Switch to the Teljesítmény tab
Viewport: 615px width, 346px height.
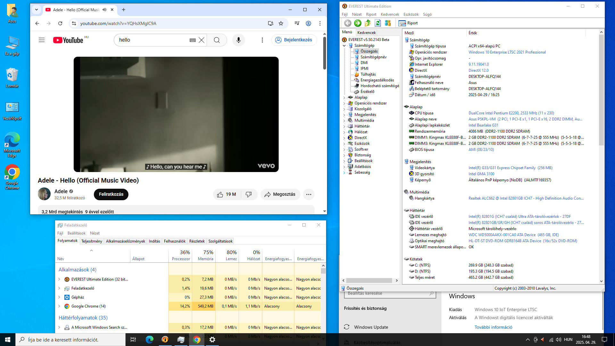pos(92,241)
